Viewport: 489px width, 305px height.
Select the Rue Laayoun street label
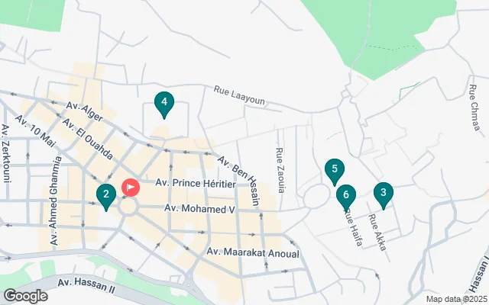click(239, 95)
